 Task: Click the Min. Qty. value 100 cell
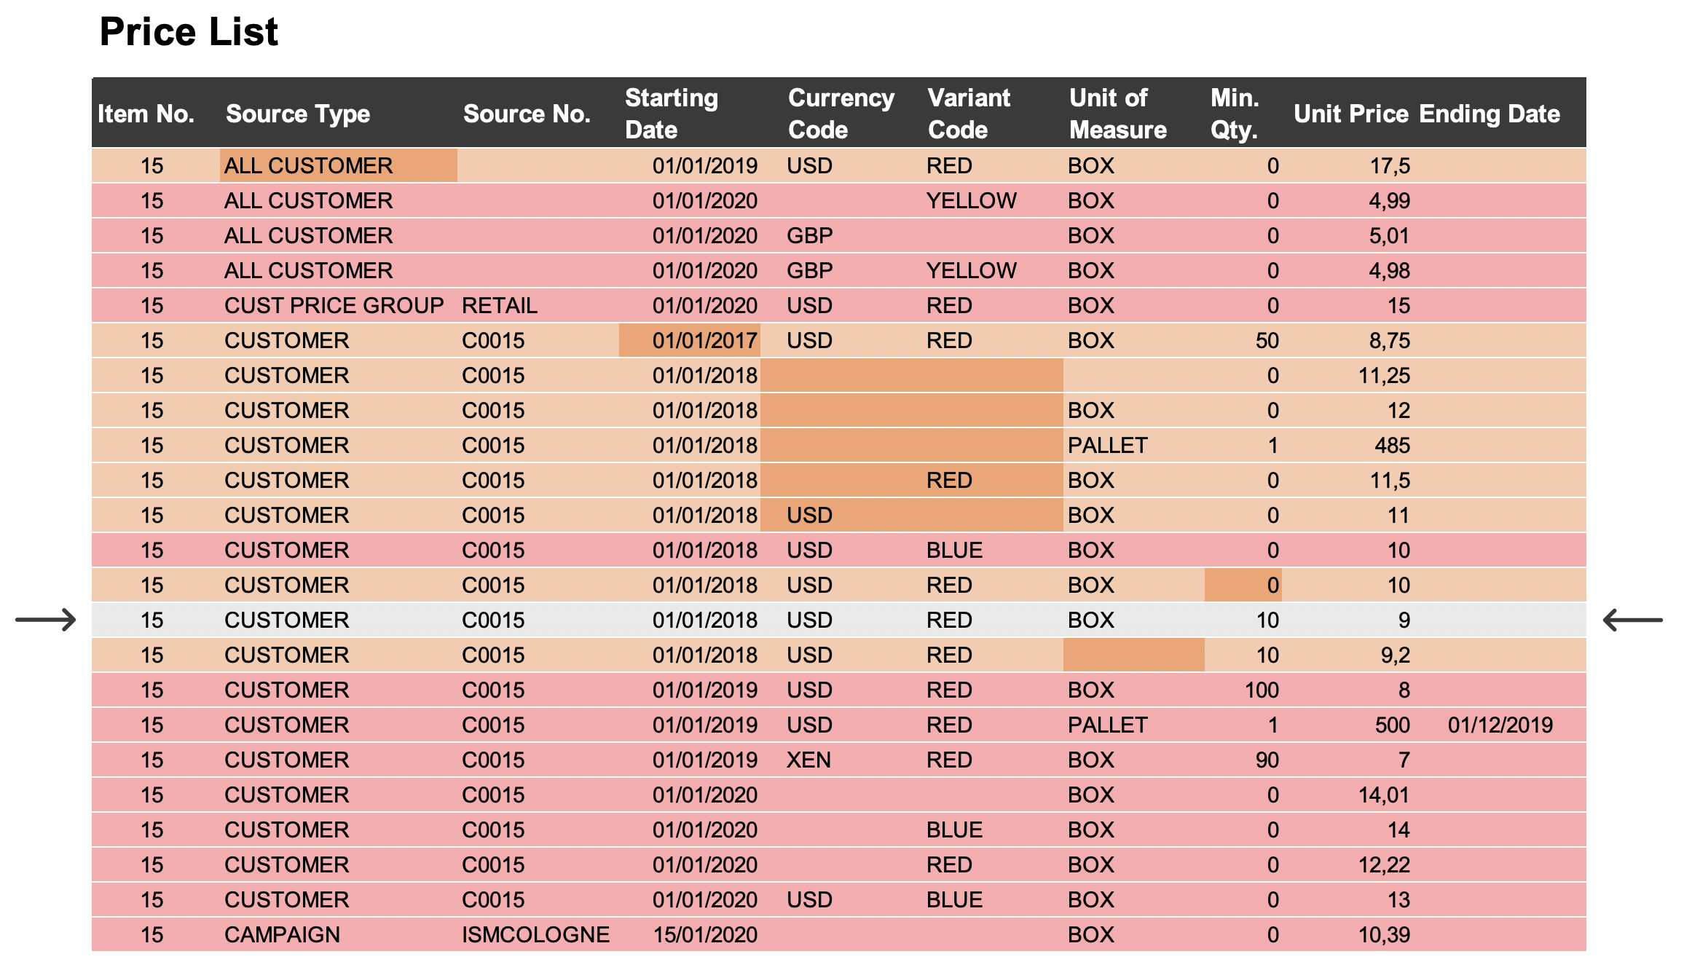[1261, 690]
